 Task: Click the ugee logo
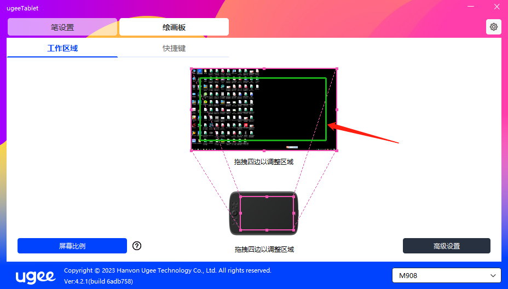click(x=36, y=277)
